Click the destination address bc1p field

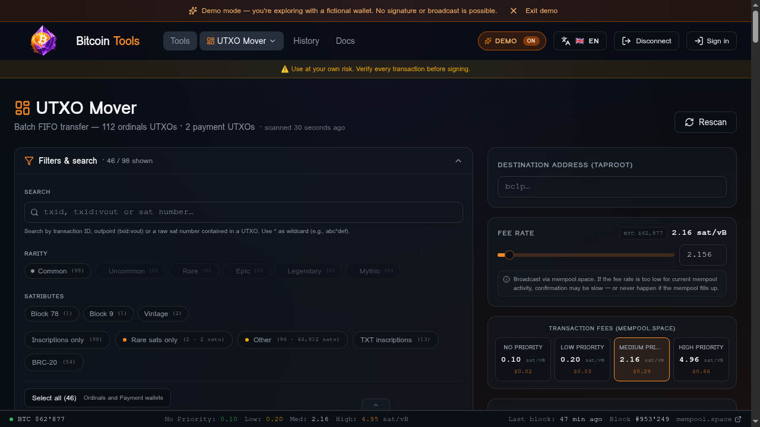pos(612,187)
